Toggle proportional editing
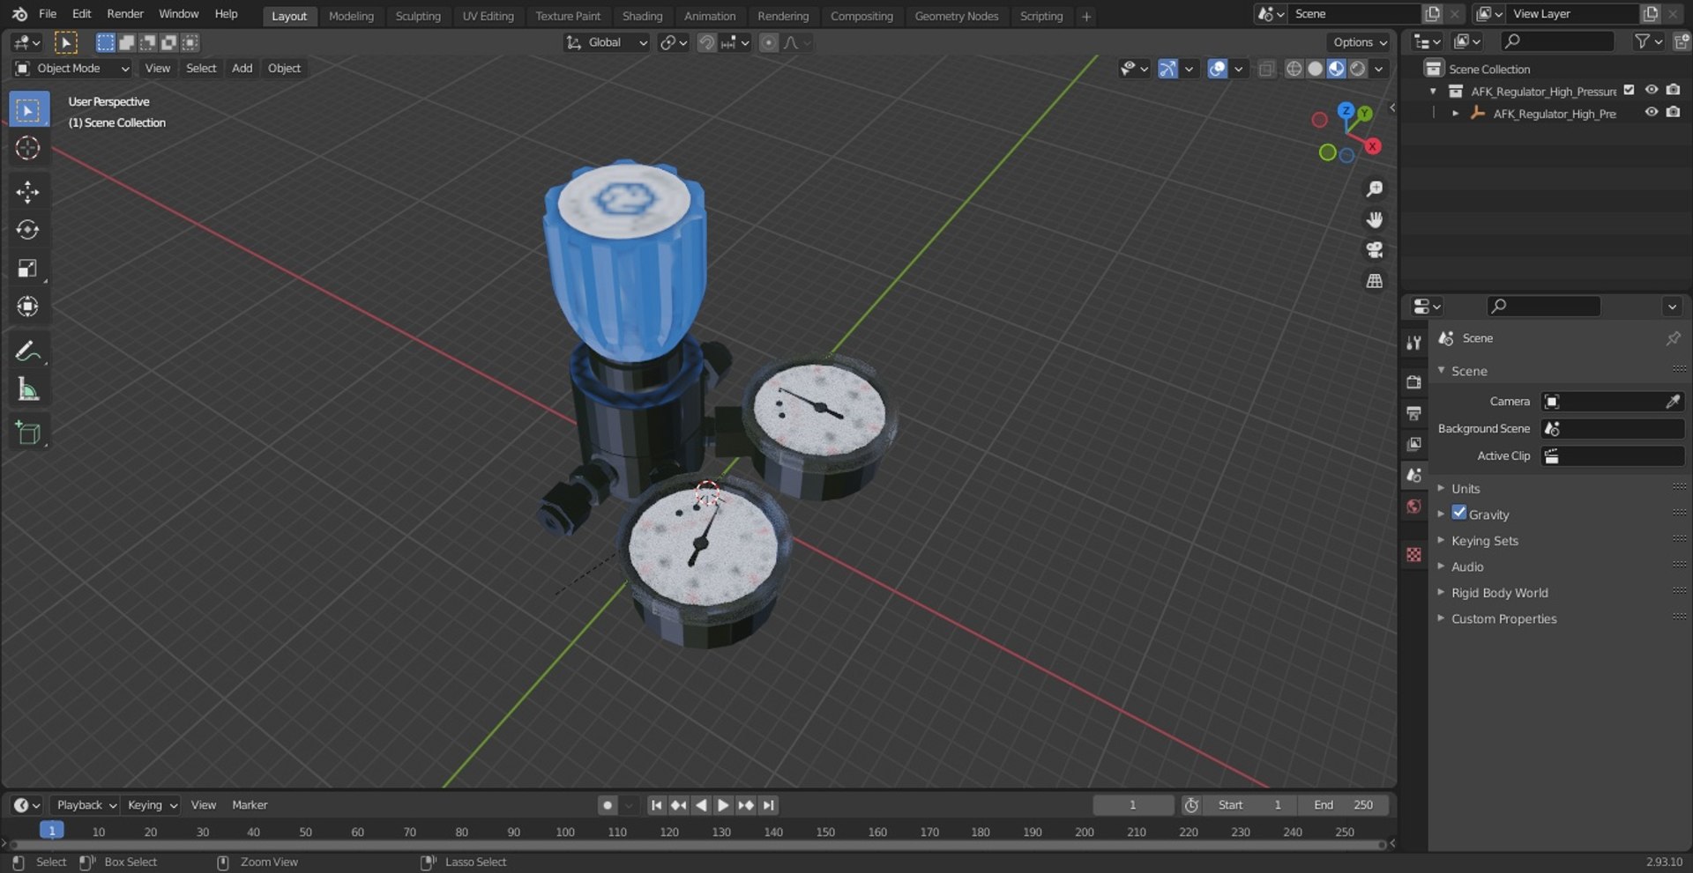The width and height of the screenshot is (1693, 873). click(x=769, y=42)
